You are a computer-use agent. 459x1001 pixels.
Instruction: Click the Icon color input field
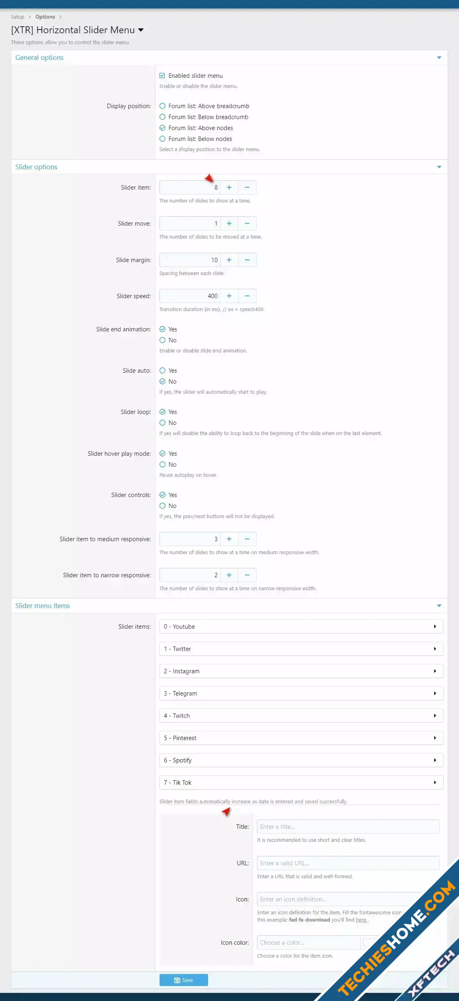[308, 943]
